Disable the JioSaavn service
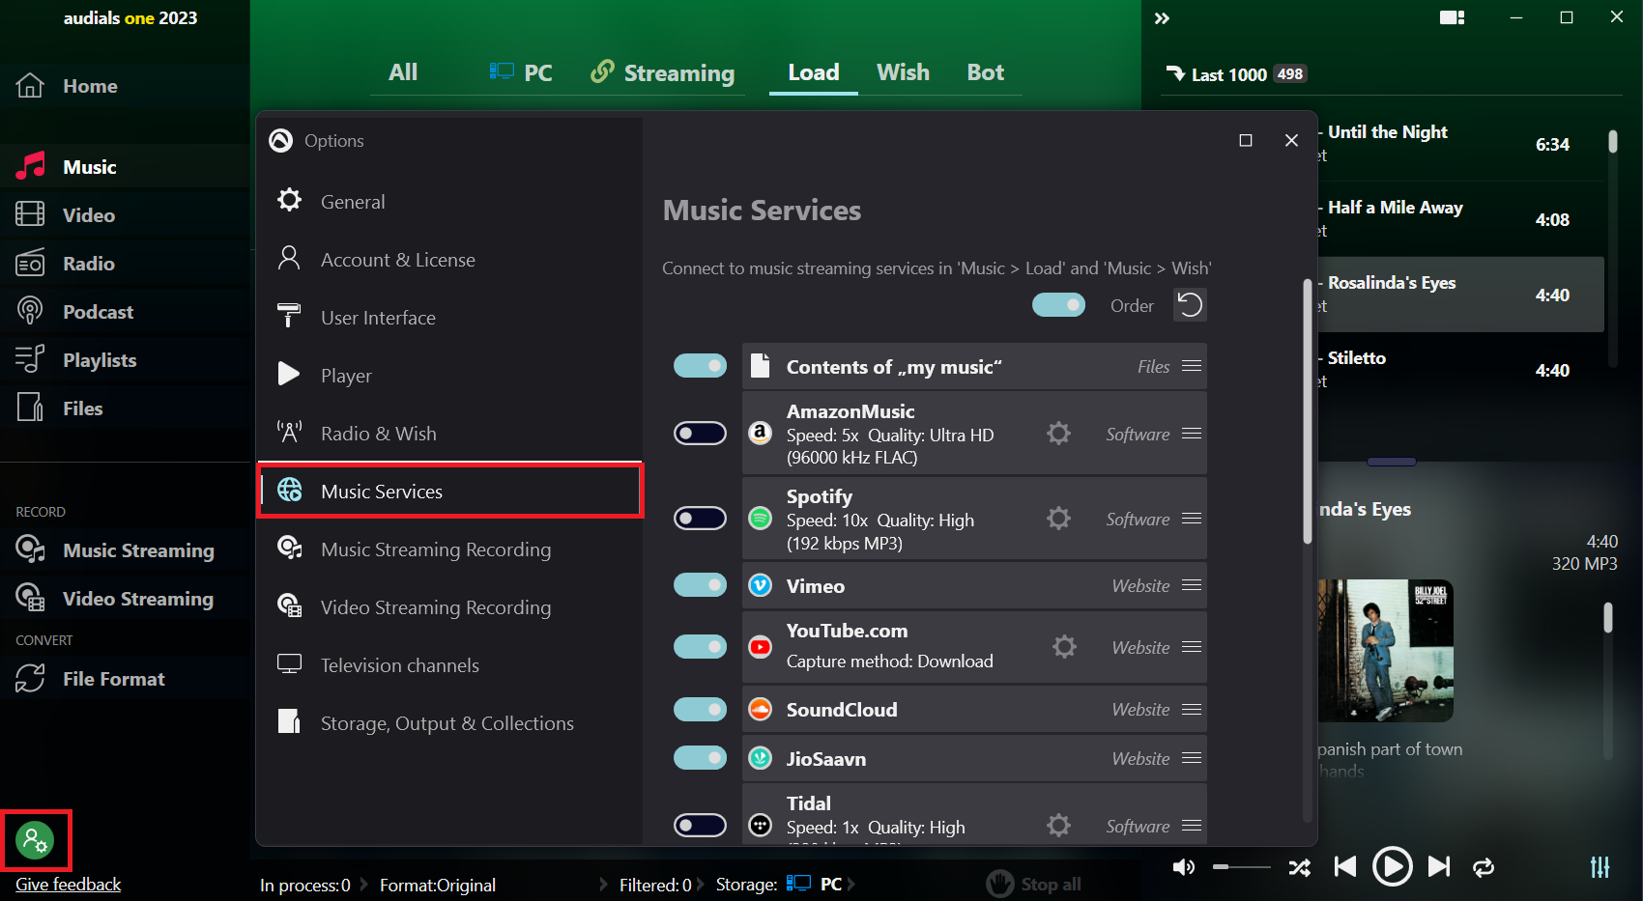Viewport: 1643px width, 901px height. point(700,758)
